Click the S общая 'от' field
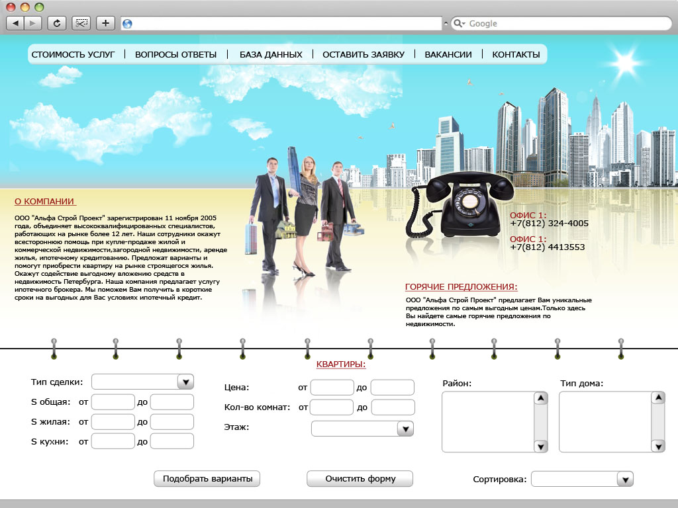Image resolution: width=678 pixels, height=508 pixels. click(113, 402)
